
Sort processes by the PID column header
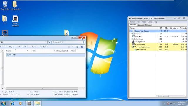(160, 28)
